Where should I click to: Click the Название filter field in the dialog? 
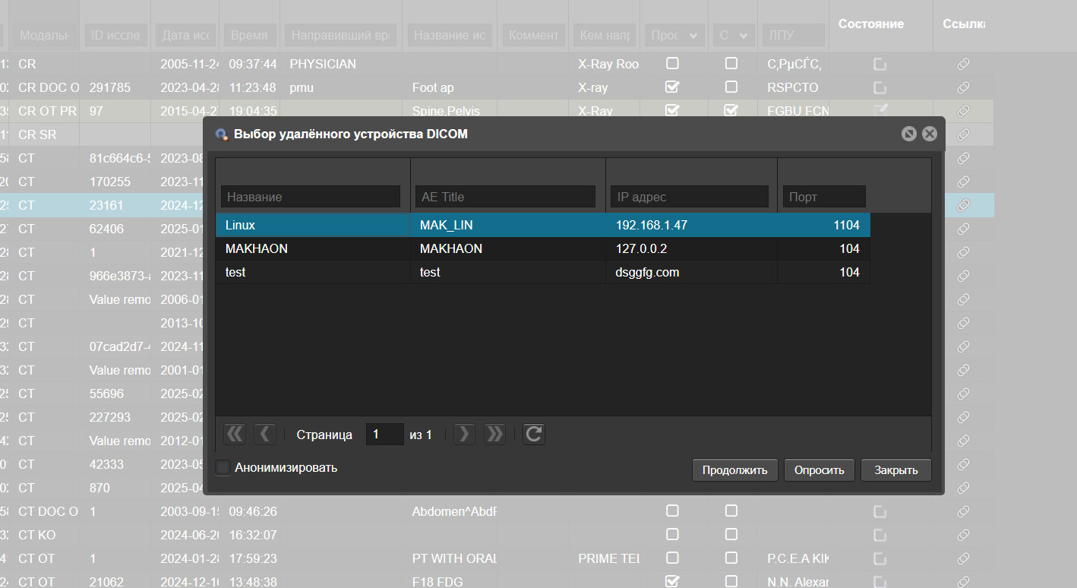[311, 197]
